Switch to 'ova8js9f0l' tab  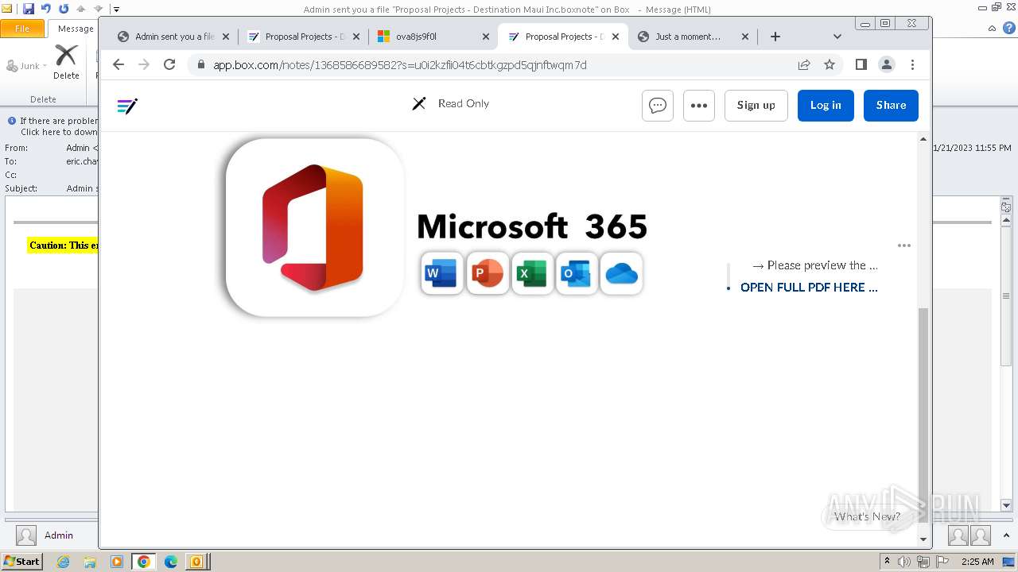point(433,37)
